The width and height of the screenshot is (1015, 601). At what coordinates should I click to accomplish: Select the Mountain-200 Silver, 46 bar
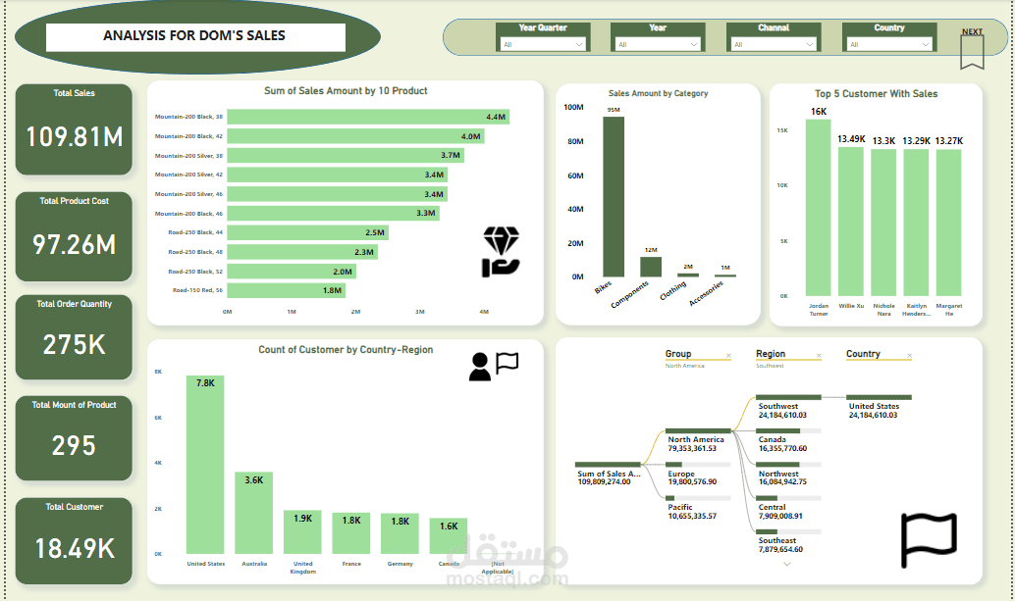[x=338, y=194]
